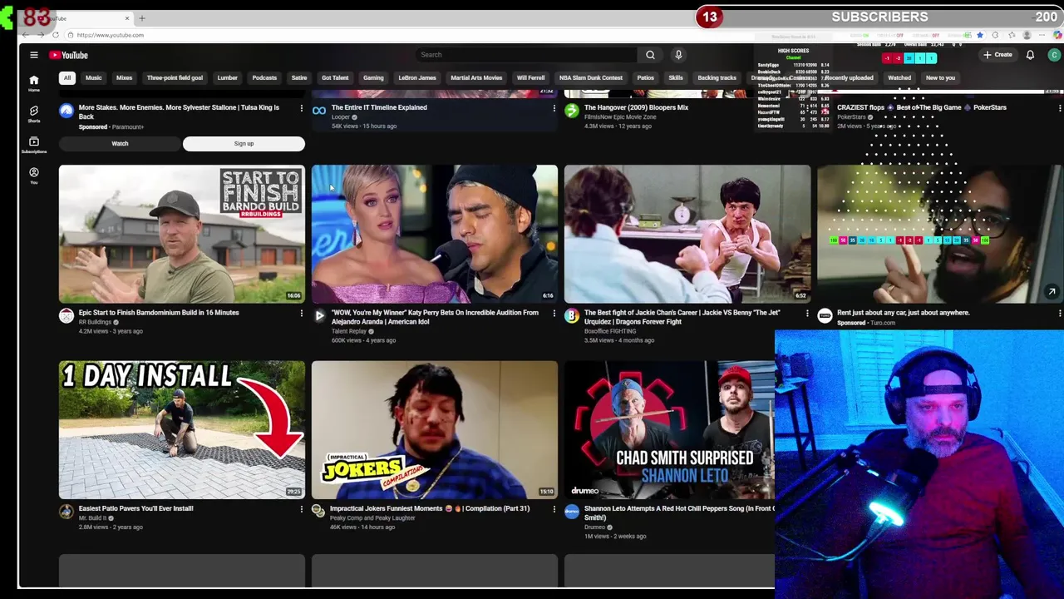This screenshot has width=1064, height=599.
Task: Open options for Jackie Chan fight video
Action: 807,314
